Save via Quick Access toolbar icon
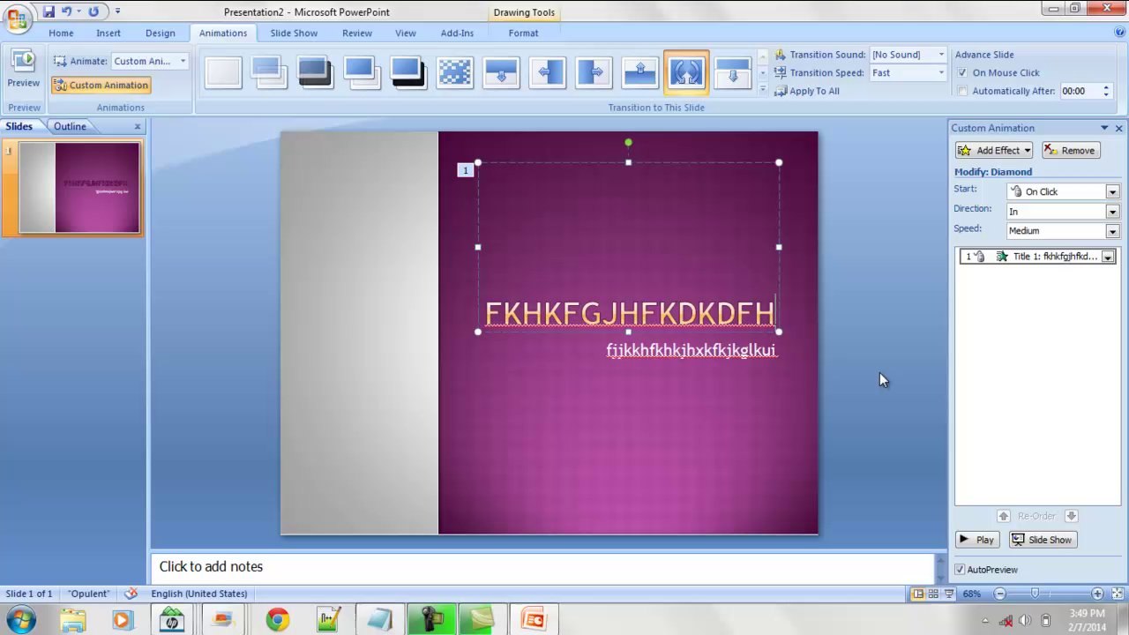Image resolution: width=1129 pixels, height=635 pixels. tap(49, 11)
